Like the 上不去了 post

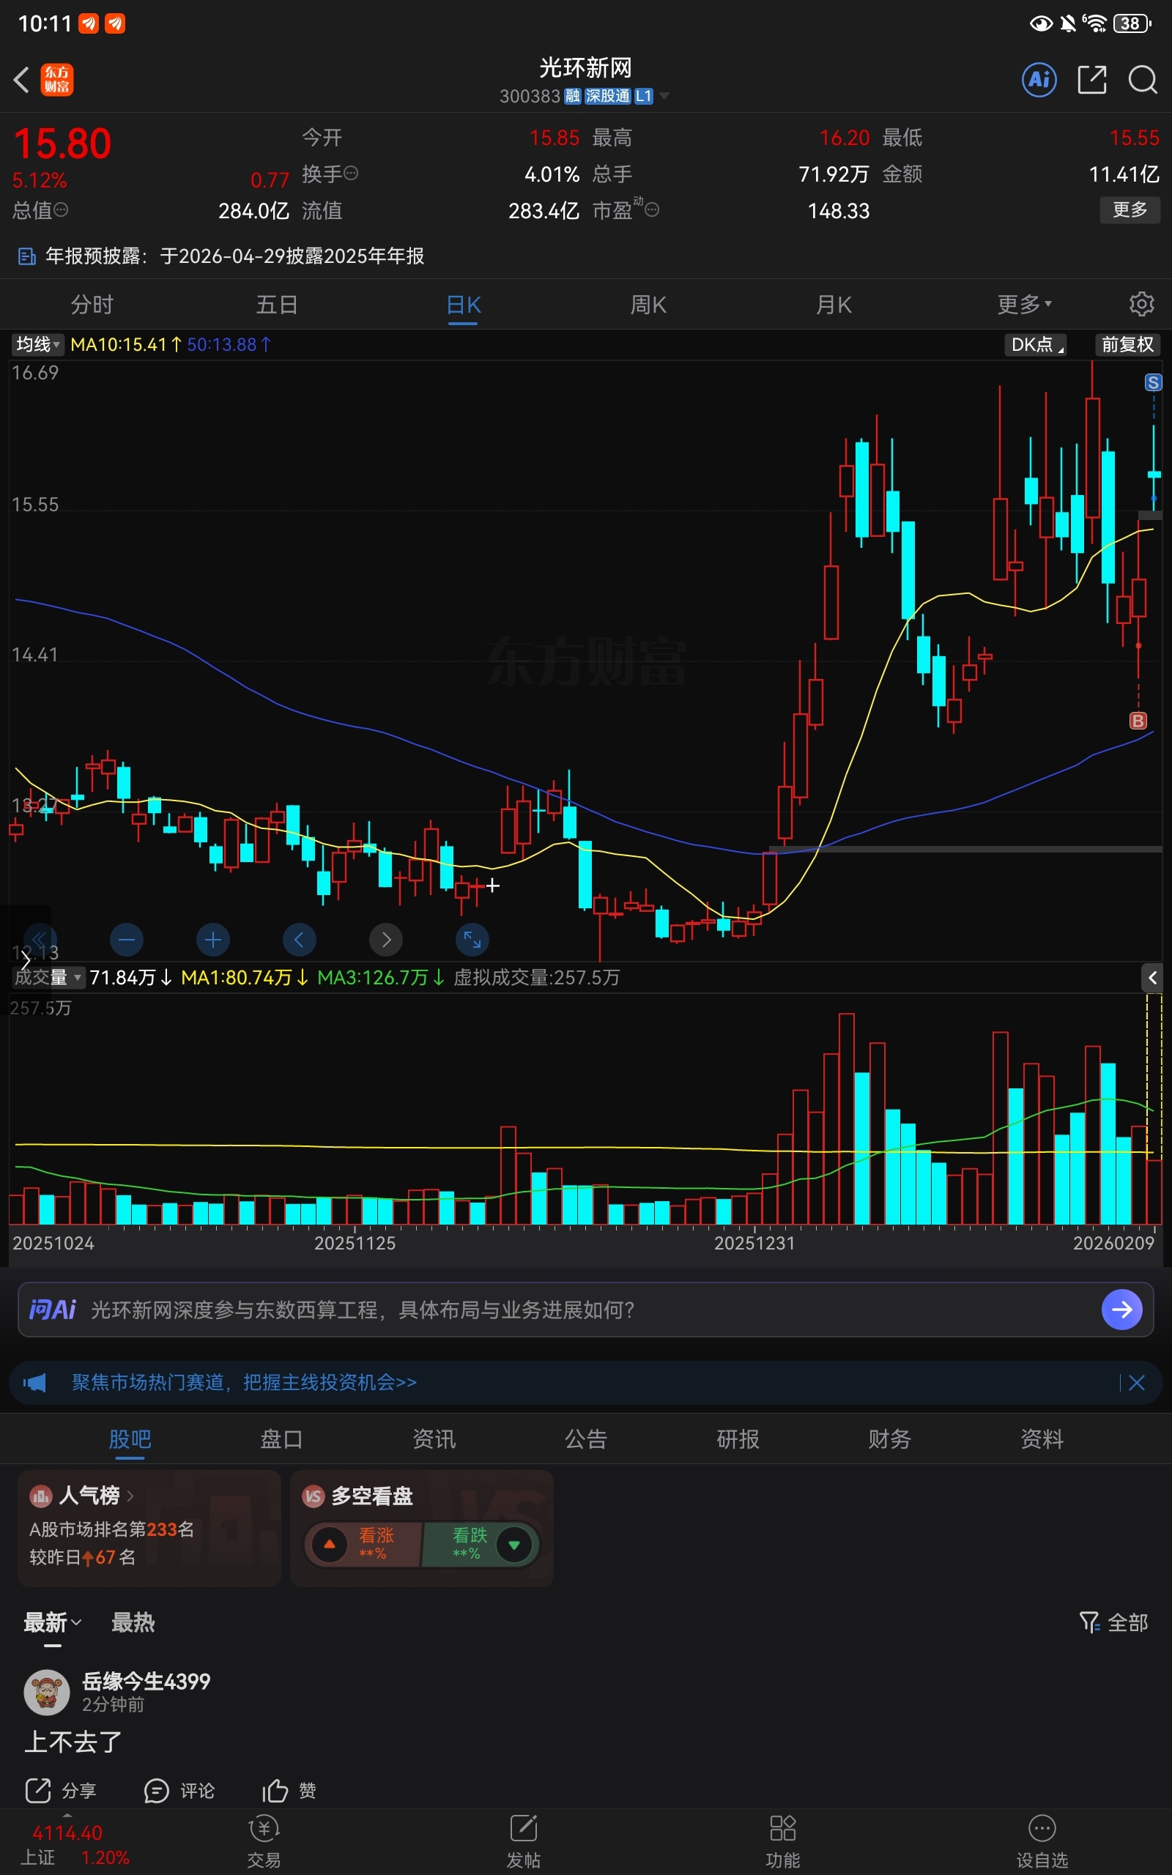[289, 1791]
